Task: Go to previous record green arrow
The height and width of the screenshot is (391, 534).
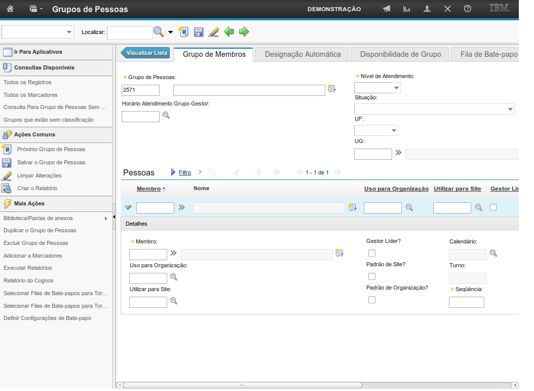Action: (x=229, y=32)
